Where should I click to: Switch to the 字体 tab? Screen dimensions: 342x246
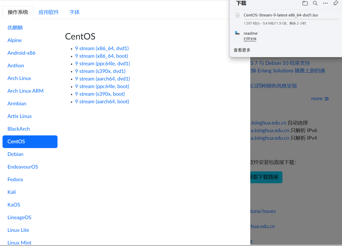pyautogui.click(x=74, y=12)
